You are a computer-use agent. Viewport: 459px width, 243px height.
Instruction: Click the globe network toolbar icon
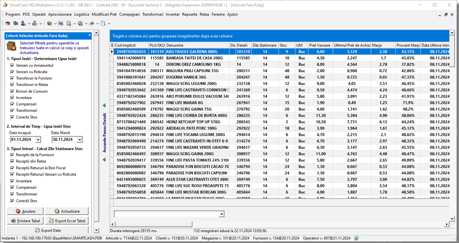80,23
